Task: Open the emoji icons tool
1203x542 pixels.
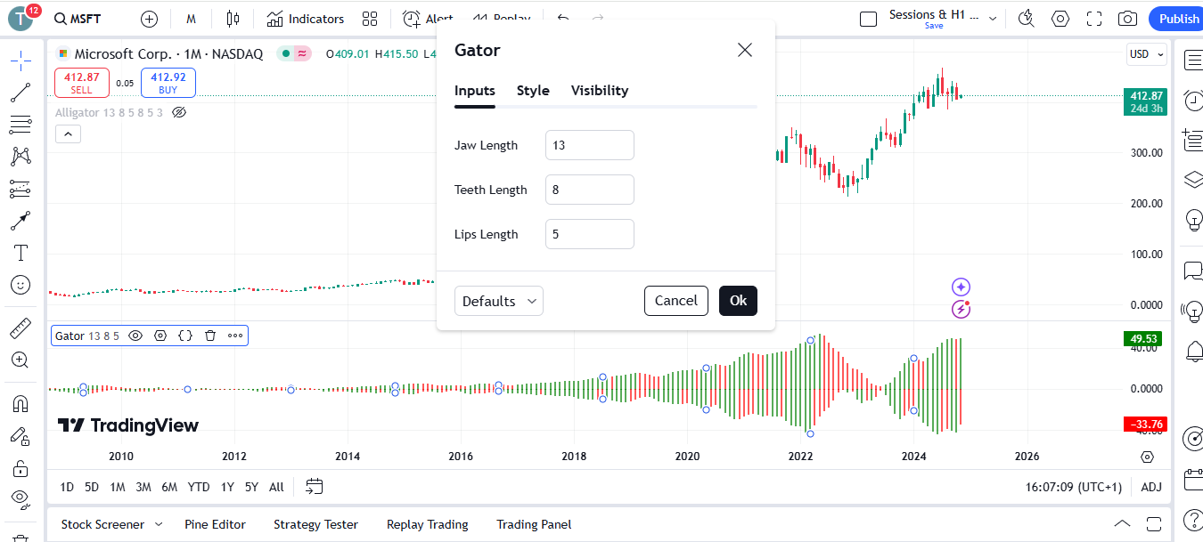Action: [20, 285]
